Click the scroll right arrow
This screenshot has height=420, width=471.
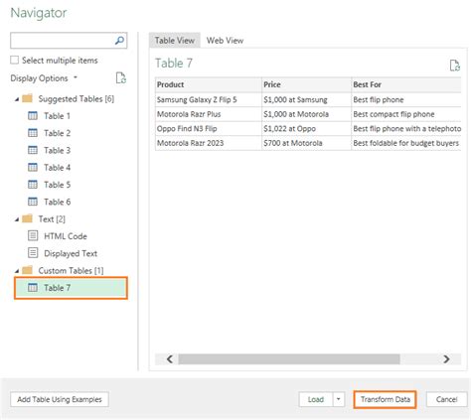pyautogui.click(x=446, y=359)
